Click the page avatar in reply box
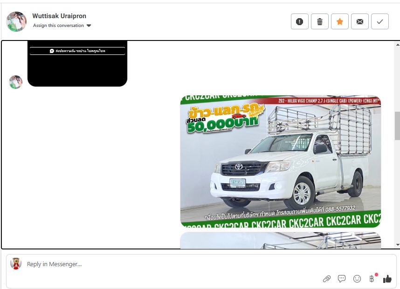Image resolution: width=400 pixels, height=289 pixels. click(16, 264)
